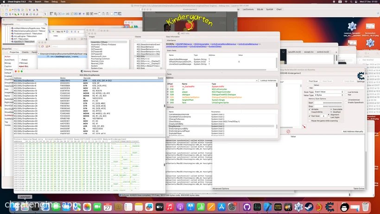The image size is (380, 214).
Task: Click the Object Inspector components filter icon
Action: tap(45, 24)
